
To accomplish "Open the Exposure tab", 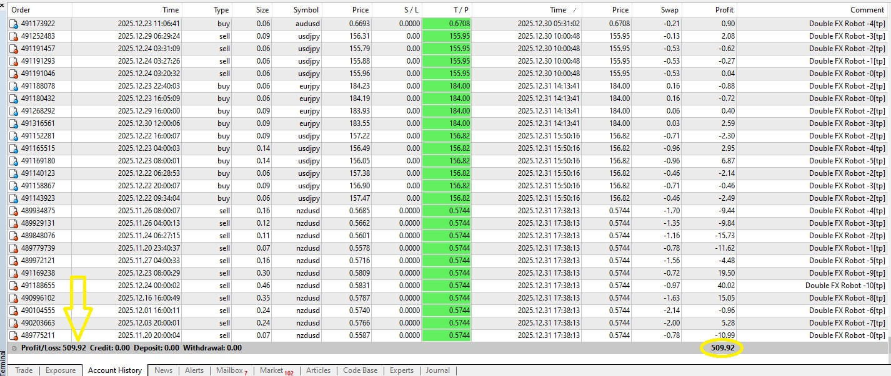I will pos(60,370).
